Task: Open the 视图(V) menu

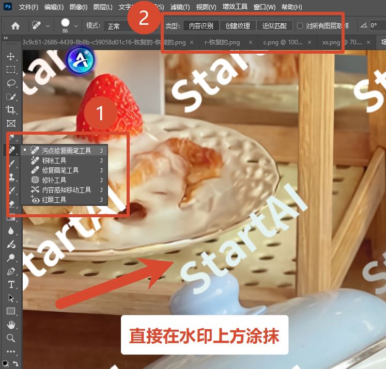Action: tap(206, 7)
